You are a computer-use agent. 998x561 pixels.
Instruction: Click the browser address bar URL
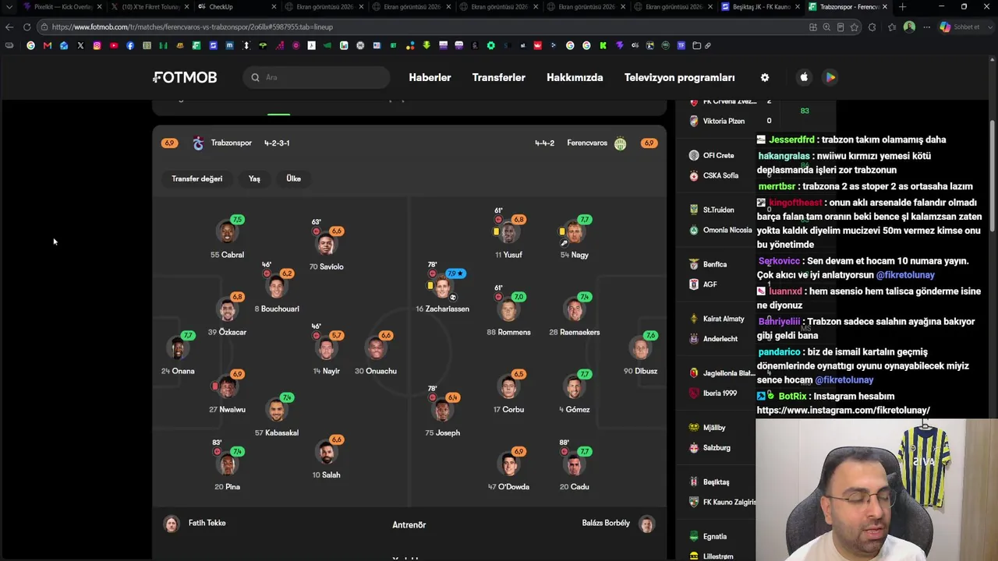(x=193, y=26)
